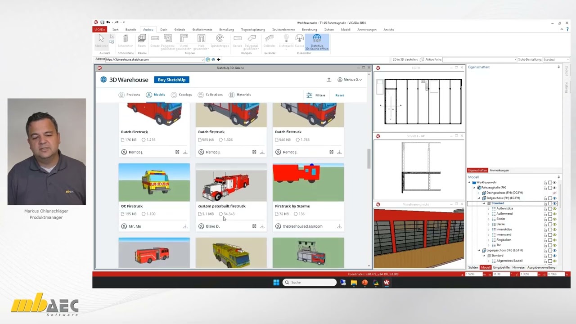Open the SketchUp 3D-Galerie ribbon button
This screenshot has width=576, height=324.
coord(317,42)
